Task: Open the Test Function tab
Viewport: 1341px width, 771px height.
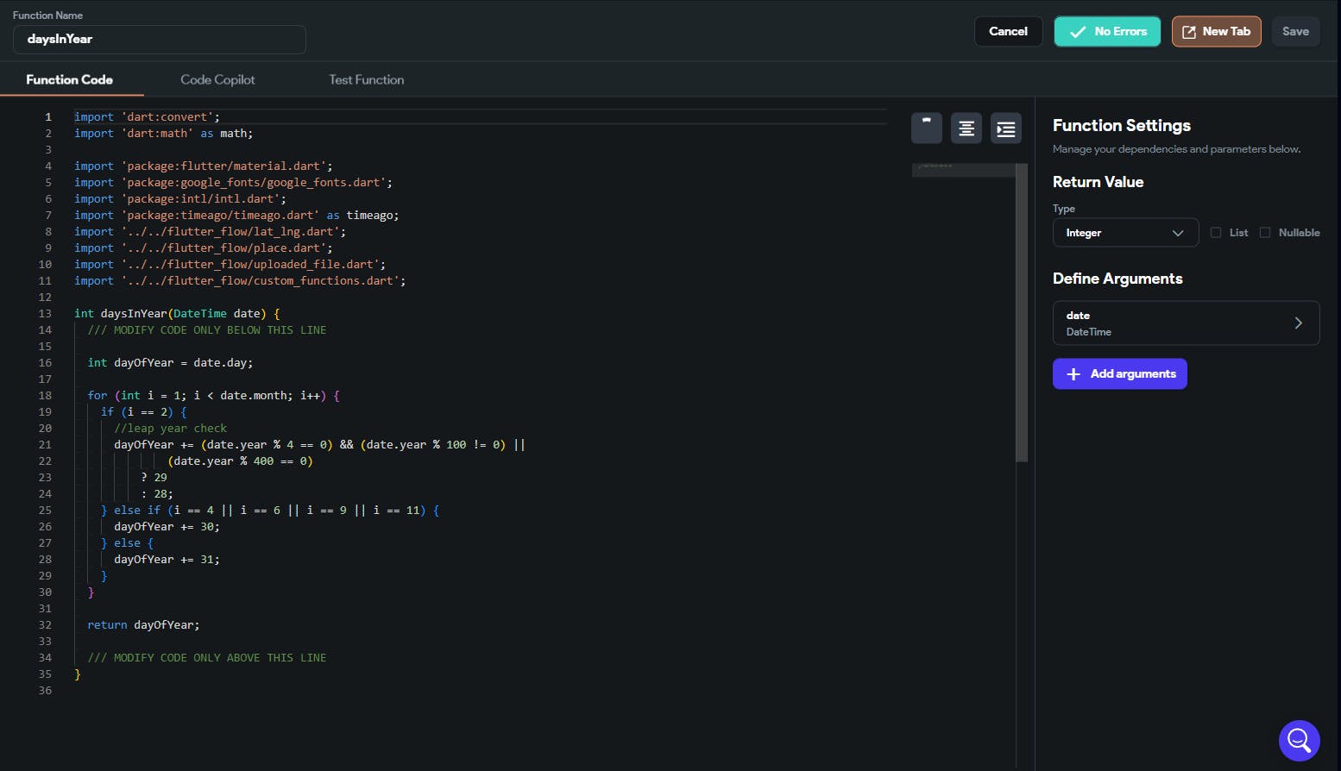Action: tap(366, 79)
